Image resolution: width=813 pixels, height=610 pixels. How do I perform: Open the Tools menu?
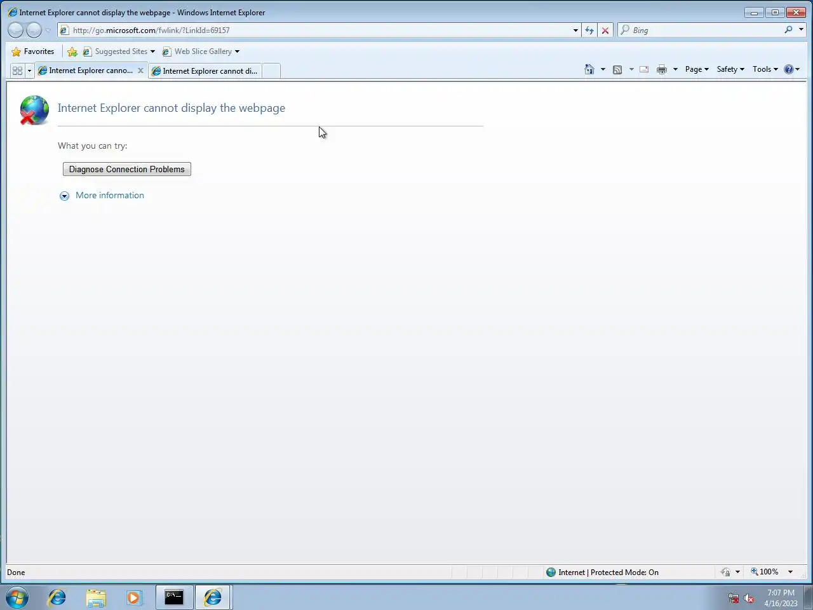765,69
